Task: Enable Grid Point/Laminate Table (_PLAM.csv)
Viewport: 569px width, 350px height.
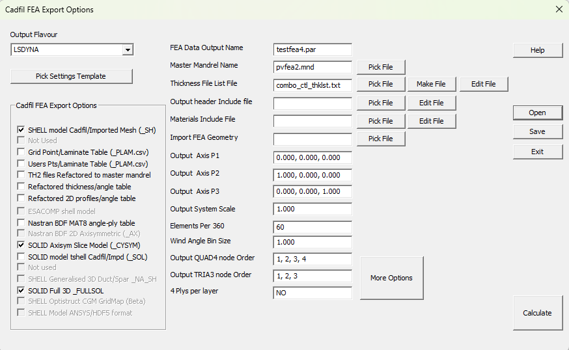Action: [21, 152]
